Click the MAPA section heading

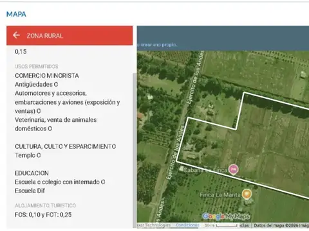pyautogui.click(x=16, y=14)
